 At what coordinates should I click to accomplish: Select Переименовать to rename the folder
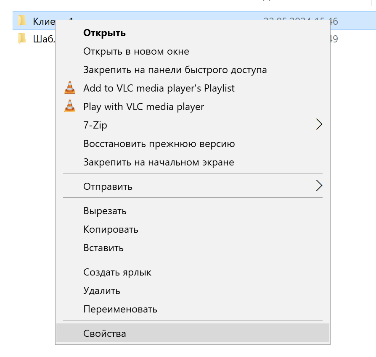[x=120, y=309]
